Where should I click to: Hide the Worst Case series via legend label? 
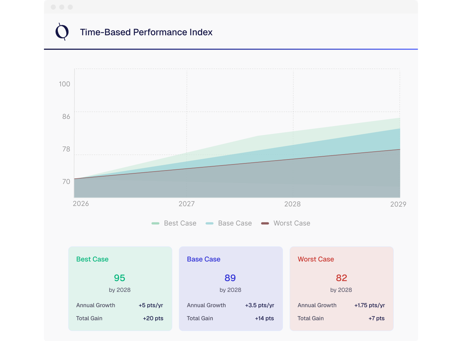click(x=291, y=223)
